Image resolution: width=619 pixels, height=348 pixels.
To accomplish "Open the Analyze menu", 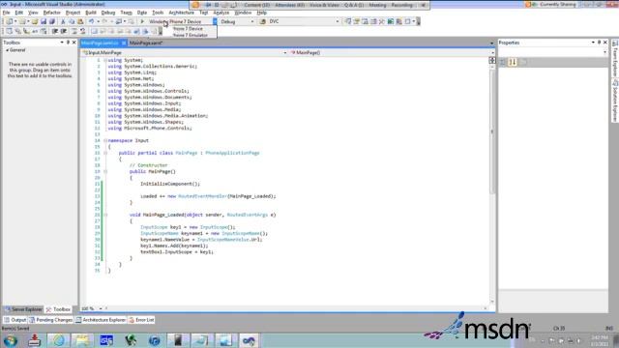I will [x=221, y=13].
